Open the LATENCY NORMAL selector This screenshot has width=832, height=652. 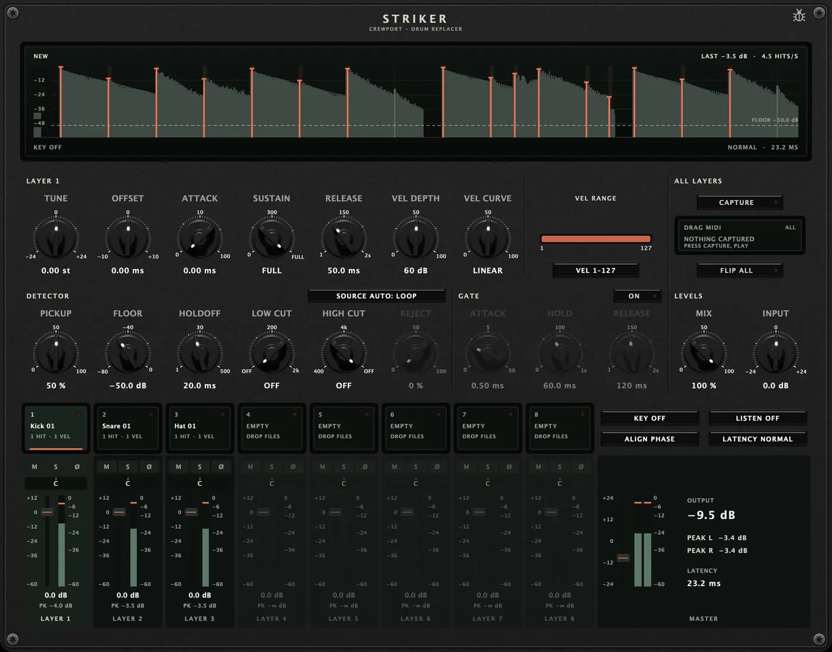click(x=758, y=439)
